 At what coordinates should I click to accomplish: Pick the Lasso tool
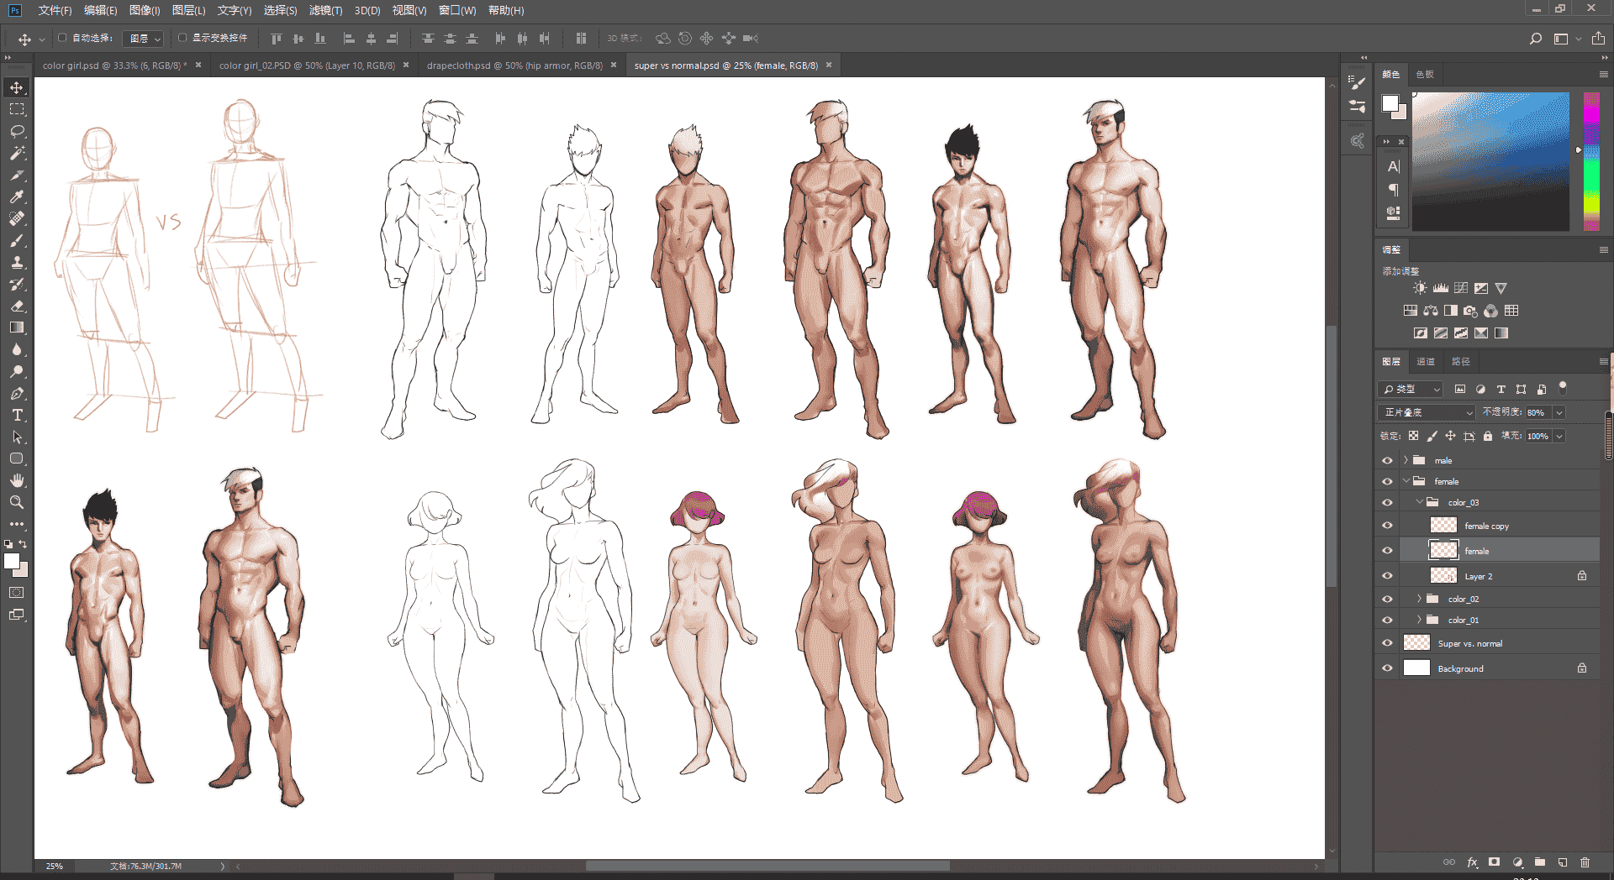(x=17, y=131)
